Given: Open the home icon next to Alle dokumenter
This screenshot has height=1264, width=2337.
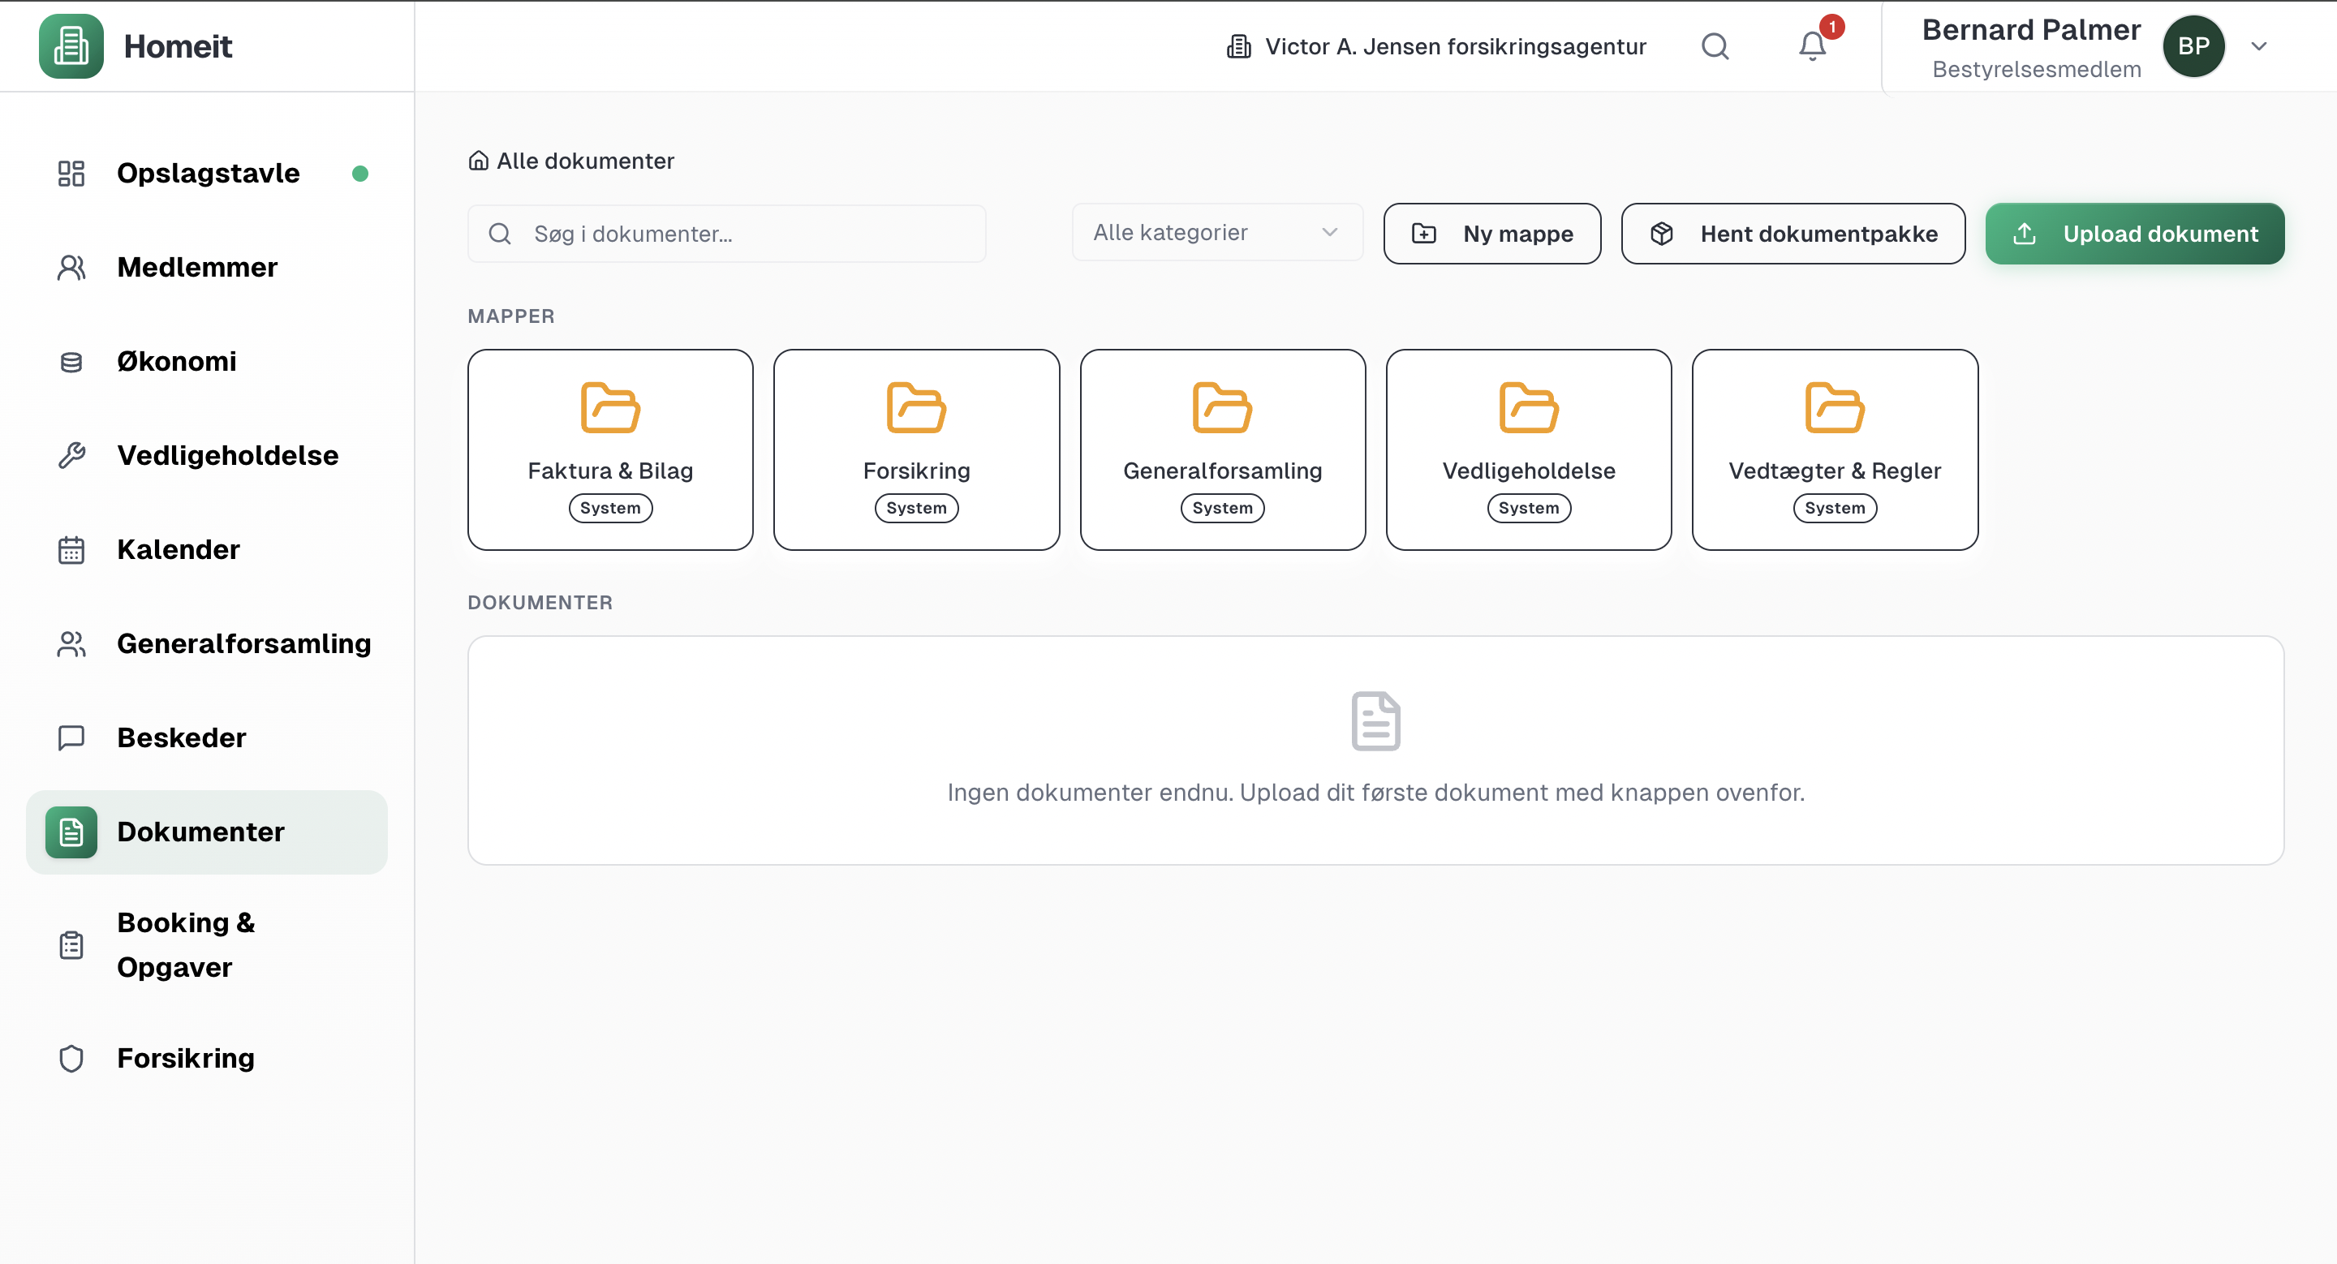Looking at the screenshot, I should pyautogui.click(x=478, y=160).
